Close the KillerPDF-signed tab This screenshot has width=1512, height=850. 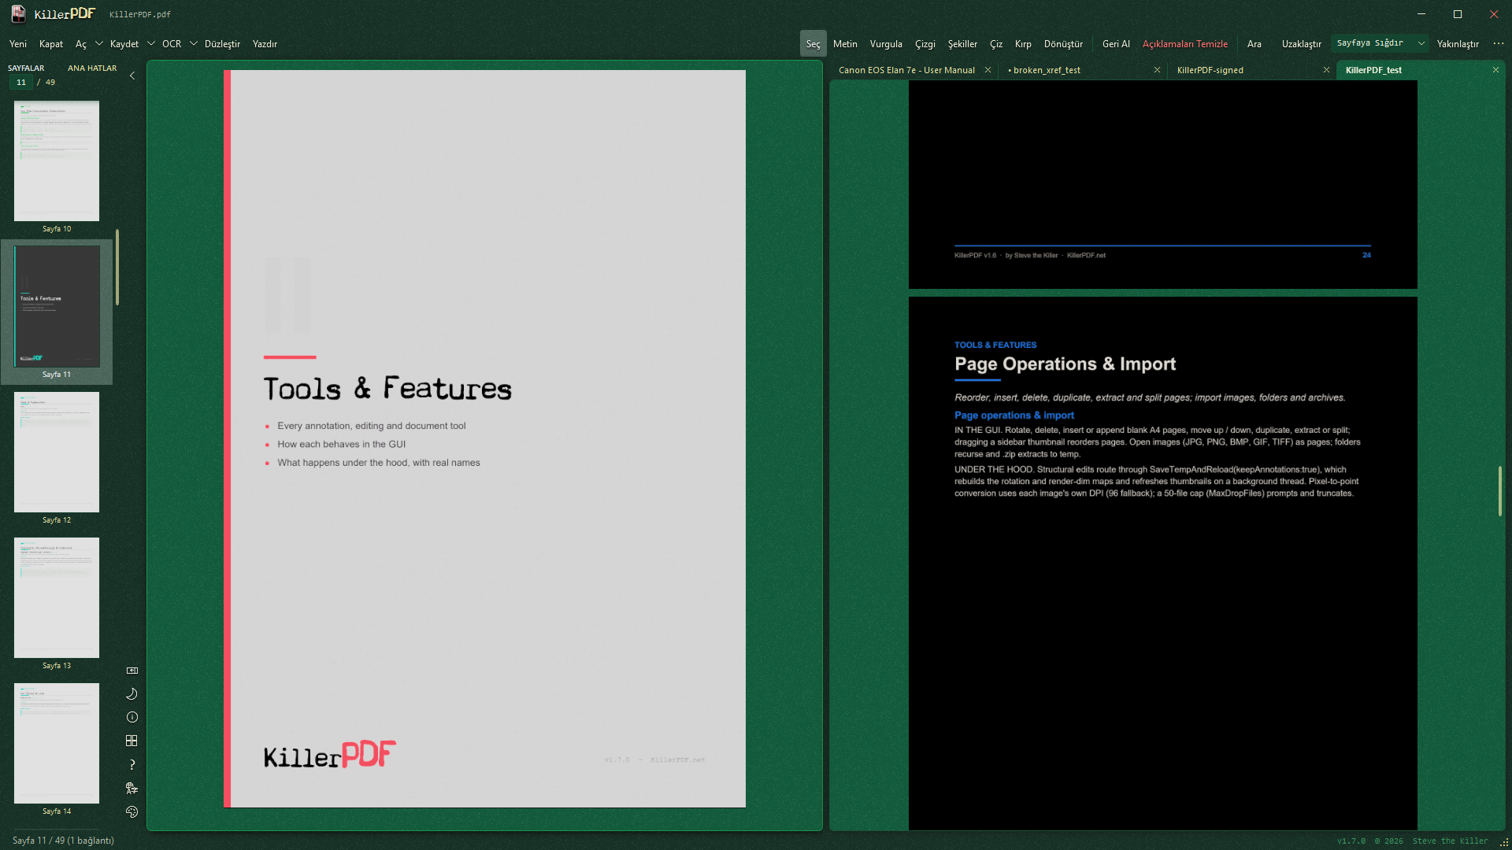point(1326,70)
